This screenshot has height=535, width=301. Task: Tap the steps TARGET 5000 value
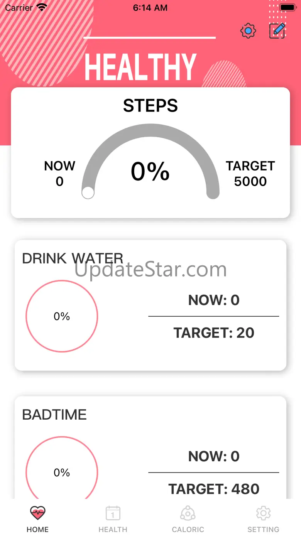tap(250, 181)
